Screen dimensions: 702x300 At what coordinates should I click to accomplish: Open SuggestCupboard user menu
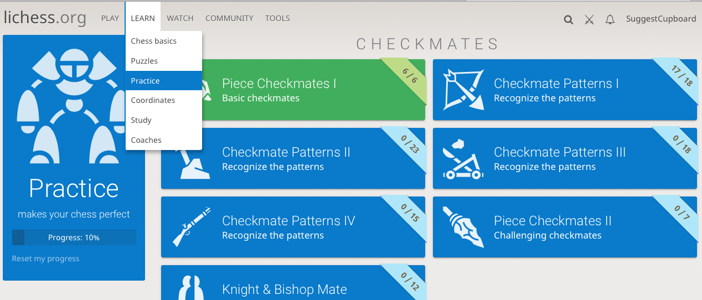coord(660,19)
